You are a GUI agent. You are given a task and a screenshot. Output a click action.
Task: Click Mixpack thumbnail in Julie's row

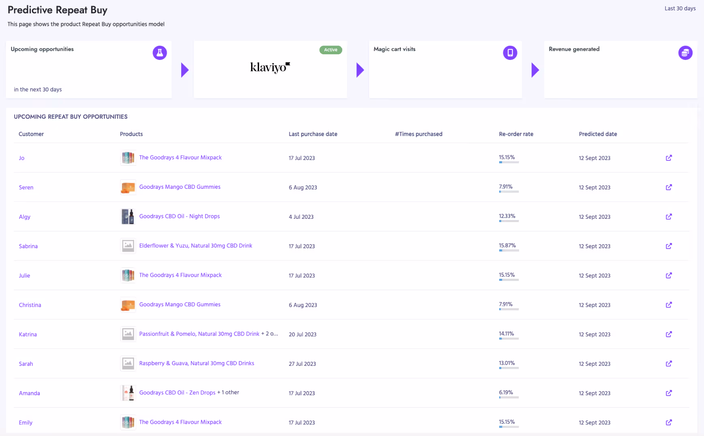tap(128, 275)
